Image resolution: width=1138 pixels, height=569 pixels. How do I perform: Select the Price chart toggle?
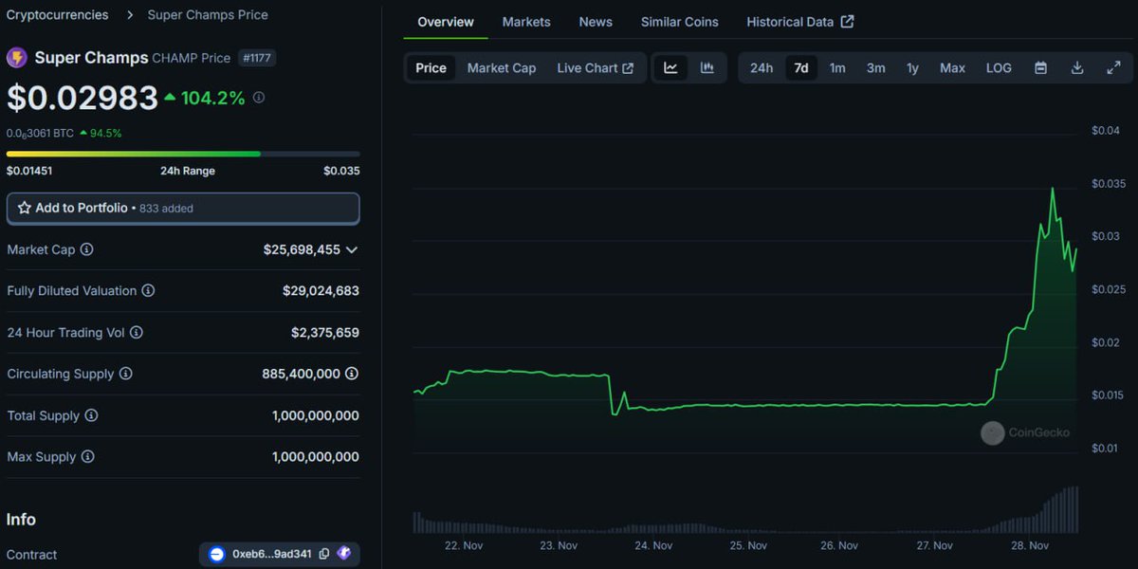pos(431,68)
